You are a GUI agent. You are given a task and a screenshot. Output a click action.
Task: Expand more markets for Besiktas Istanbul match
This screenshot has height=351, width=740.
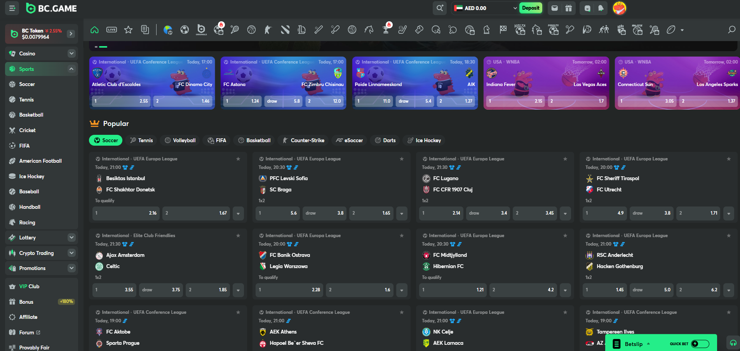[x=238, y=213]
